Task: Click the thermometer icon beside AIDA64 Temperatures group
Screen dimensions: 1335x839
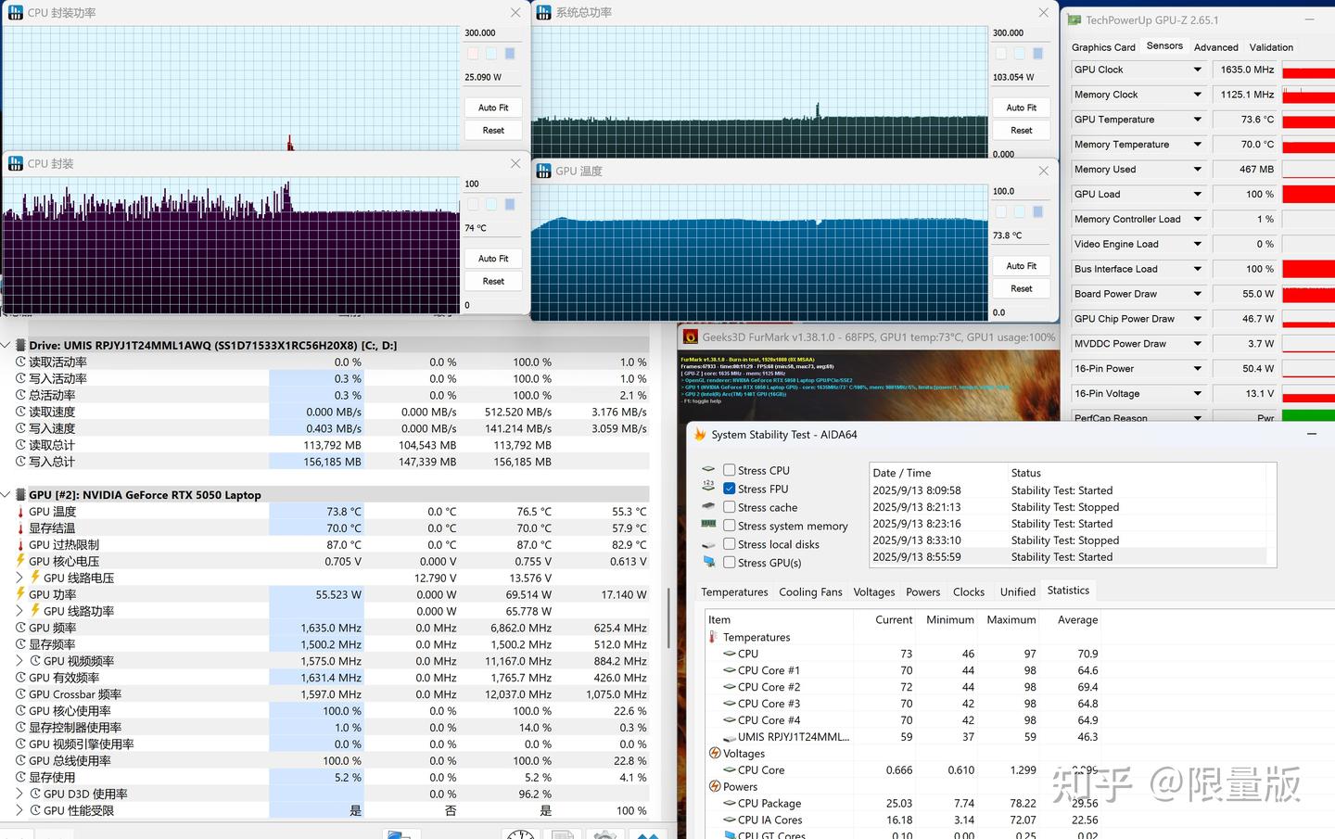Action: point(713,637)
